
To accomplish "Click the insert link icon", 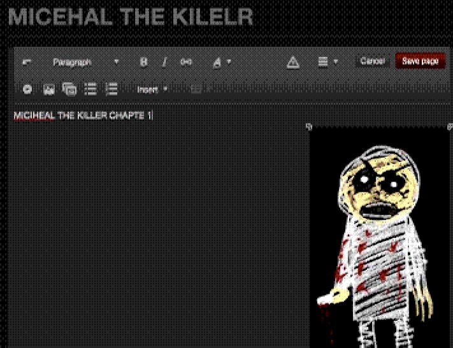I will coord(185,62).
